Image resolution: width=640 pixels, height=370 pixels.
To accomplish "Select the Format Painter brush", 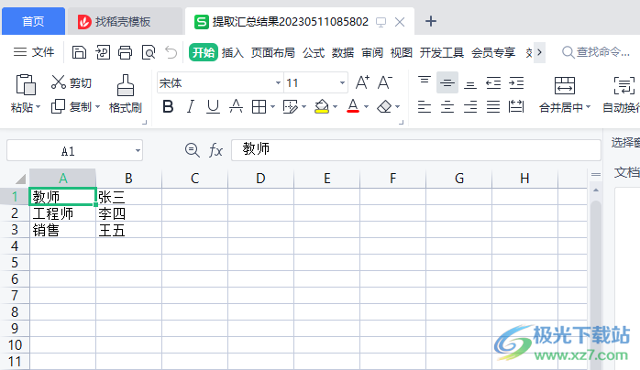I will pyautogui.click(x=126, y=93).
